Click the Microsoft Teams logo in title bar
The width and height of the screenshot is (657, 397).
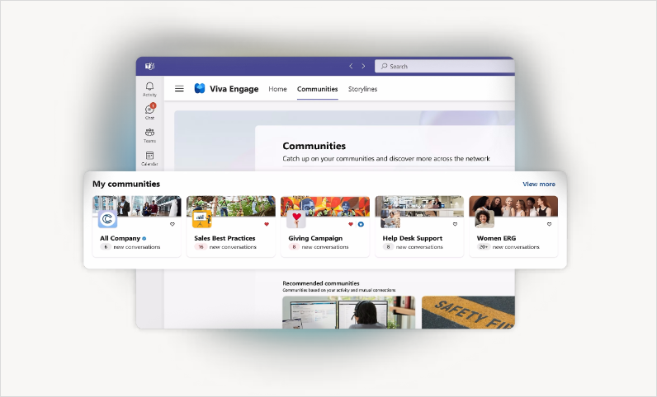tap(149, 66)
